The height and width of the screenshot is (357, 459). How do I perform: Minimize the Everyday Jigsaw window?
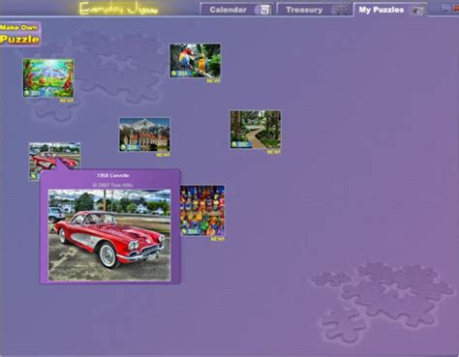pyautogui.click(x=445, y=9)
